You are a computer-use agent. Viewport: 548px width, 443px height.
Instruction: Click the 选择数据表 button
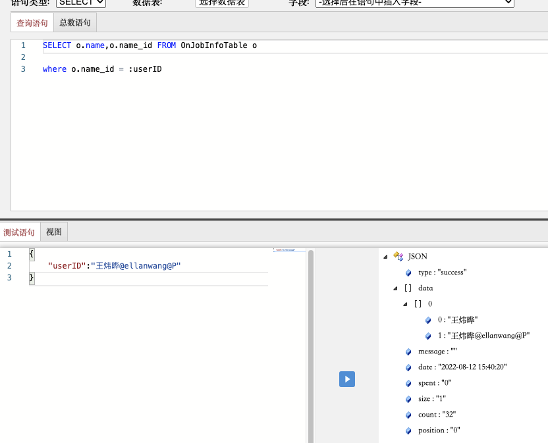point(222,3)
